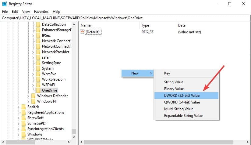Click the OneDrive folder icon
This screenshot has height=145, width=251.
(38, 90)
